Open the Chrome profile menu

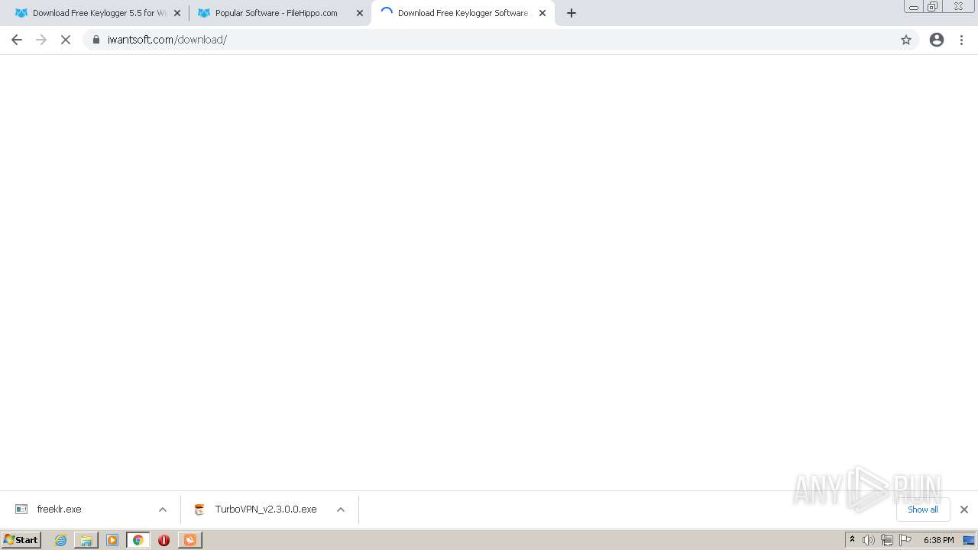pyautogui.click(x=937, y=40)
